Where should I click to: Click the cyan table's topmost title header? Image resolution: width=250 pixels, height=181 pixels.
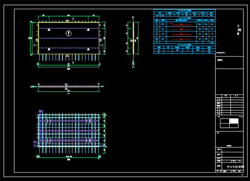click(184, 10)
